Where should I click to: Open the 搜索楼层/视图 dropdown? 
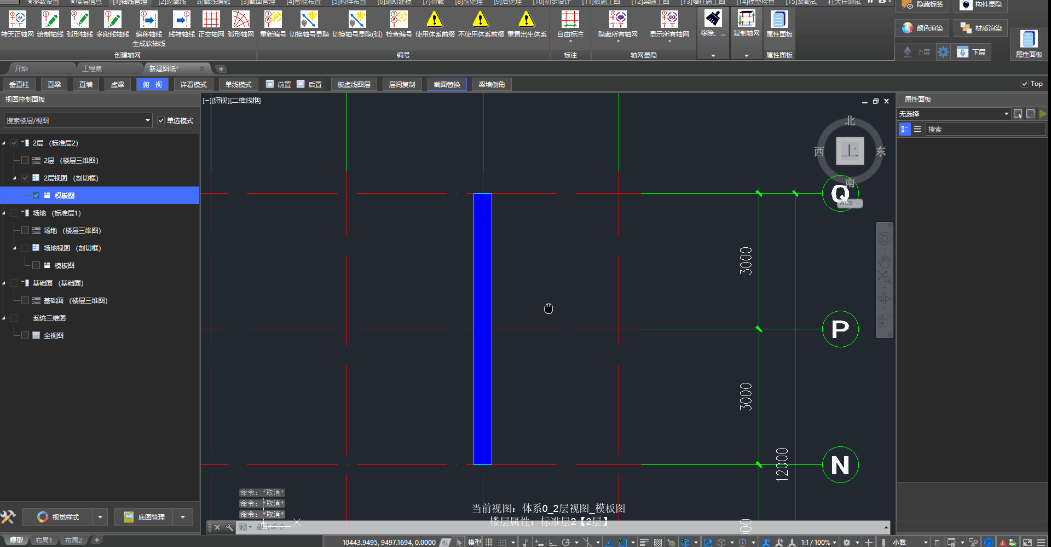[147, 120]
